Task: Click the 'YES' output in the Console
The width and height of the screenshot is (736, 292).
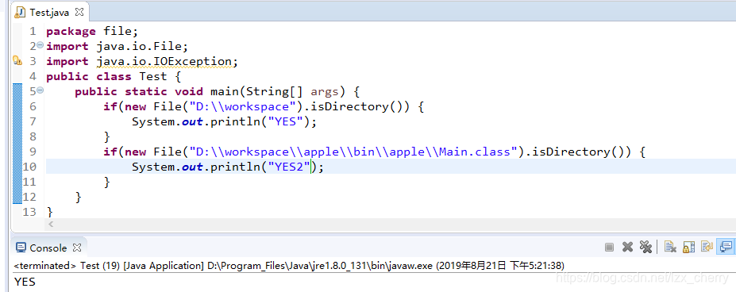Action: tap(25, 282)
